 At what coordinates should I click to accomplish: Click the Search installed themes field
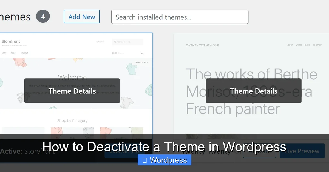click(x=180, y=17)
